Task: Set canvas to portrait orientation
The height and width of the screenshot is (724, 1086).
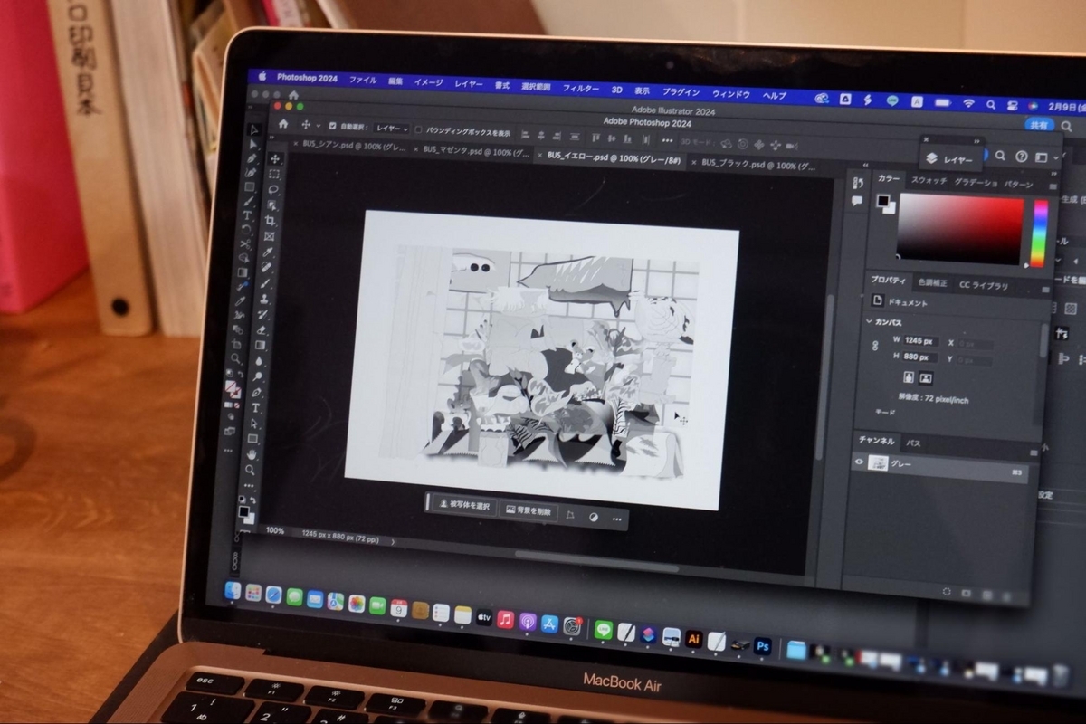Action: pos(907,376)
